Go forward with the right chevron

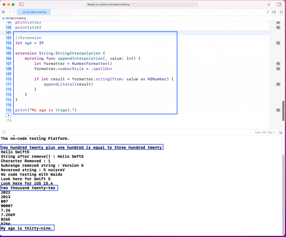14,12
